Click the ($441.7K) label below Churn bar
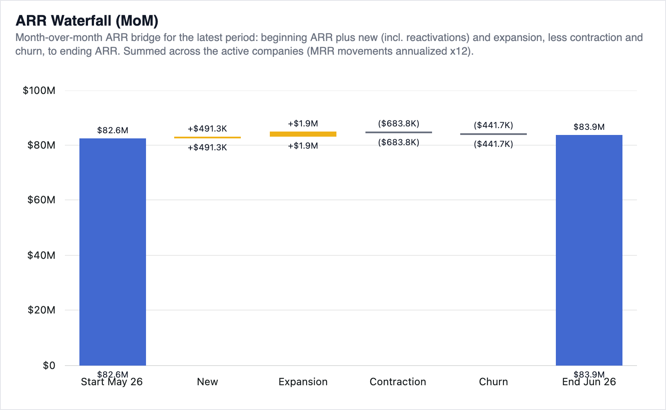 [x=494, y=144]
